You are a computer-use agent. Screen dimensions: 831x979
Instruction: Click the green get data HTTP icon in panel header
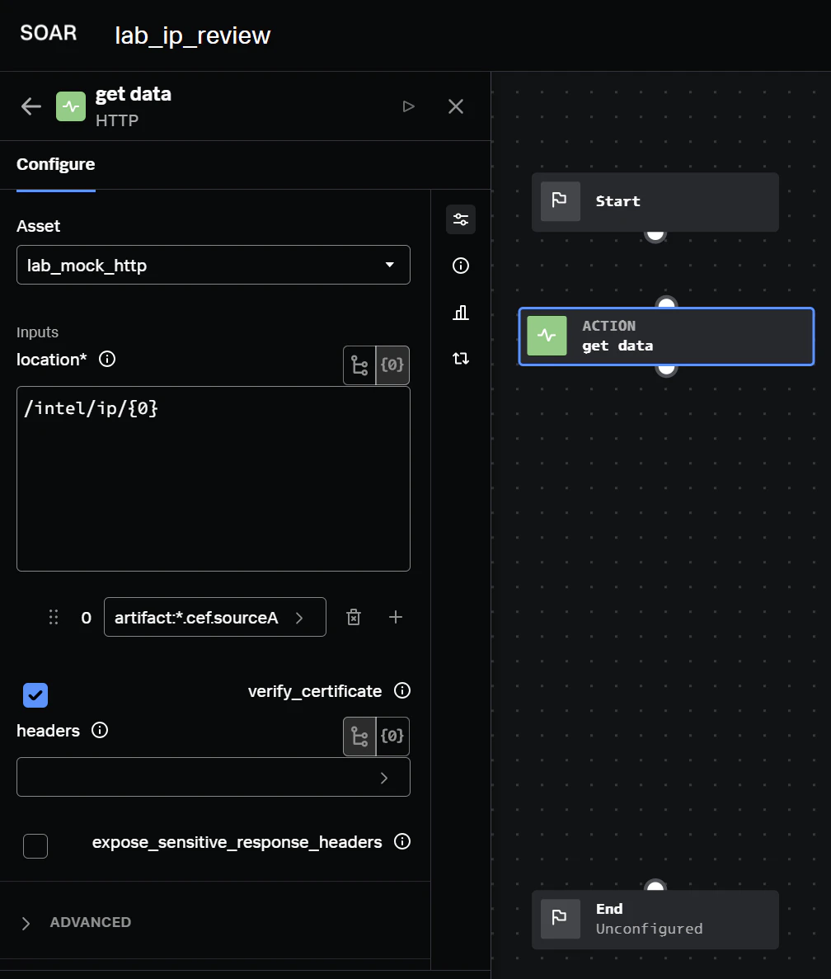tap(71, 106)
